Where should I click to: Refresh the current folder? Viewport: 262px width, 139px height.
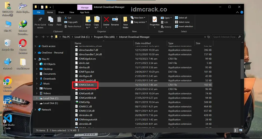click(x=209, y=37)
